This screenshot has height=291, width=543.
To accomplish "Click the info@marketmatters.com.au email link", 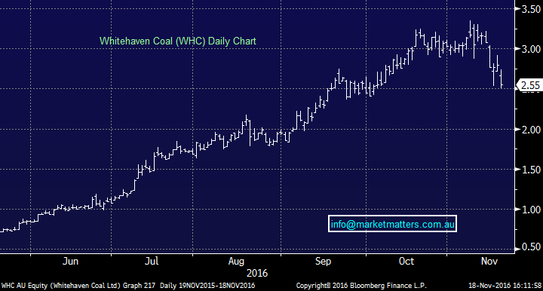I will tap(392, 224).
